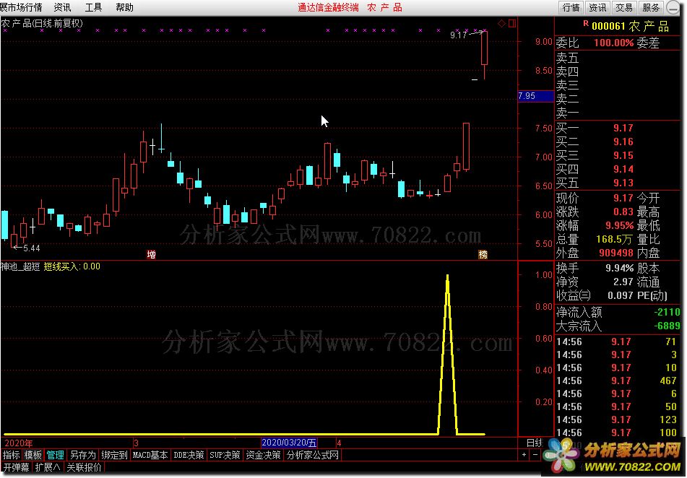Switch to the 资金决策 indicator tab
Screen dimensions: 687x478
(263, 455)
